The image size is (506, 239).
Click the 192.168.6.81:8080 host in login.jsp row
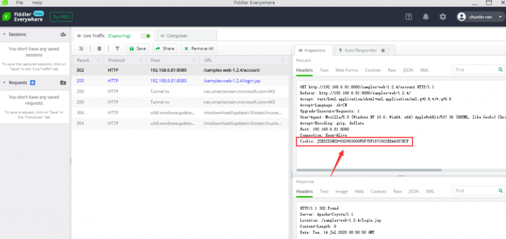click(x=168, y=81)
